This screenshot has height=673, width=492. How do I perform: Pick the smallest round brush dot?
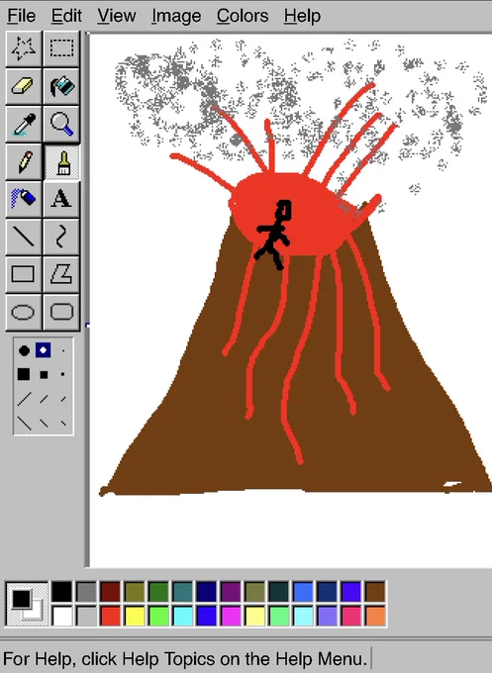coord(63,350)
